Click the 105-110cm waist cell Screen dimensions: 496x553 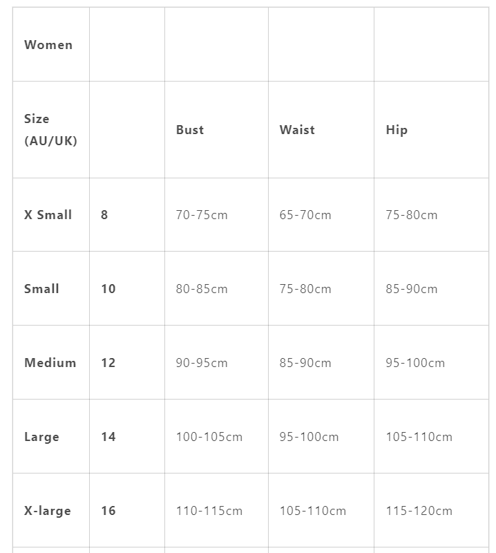pyautogui.click(x=313, y=511)
